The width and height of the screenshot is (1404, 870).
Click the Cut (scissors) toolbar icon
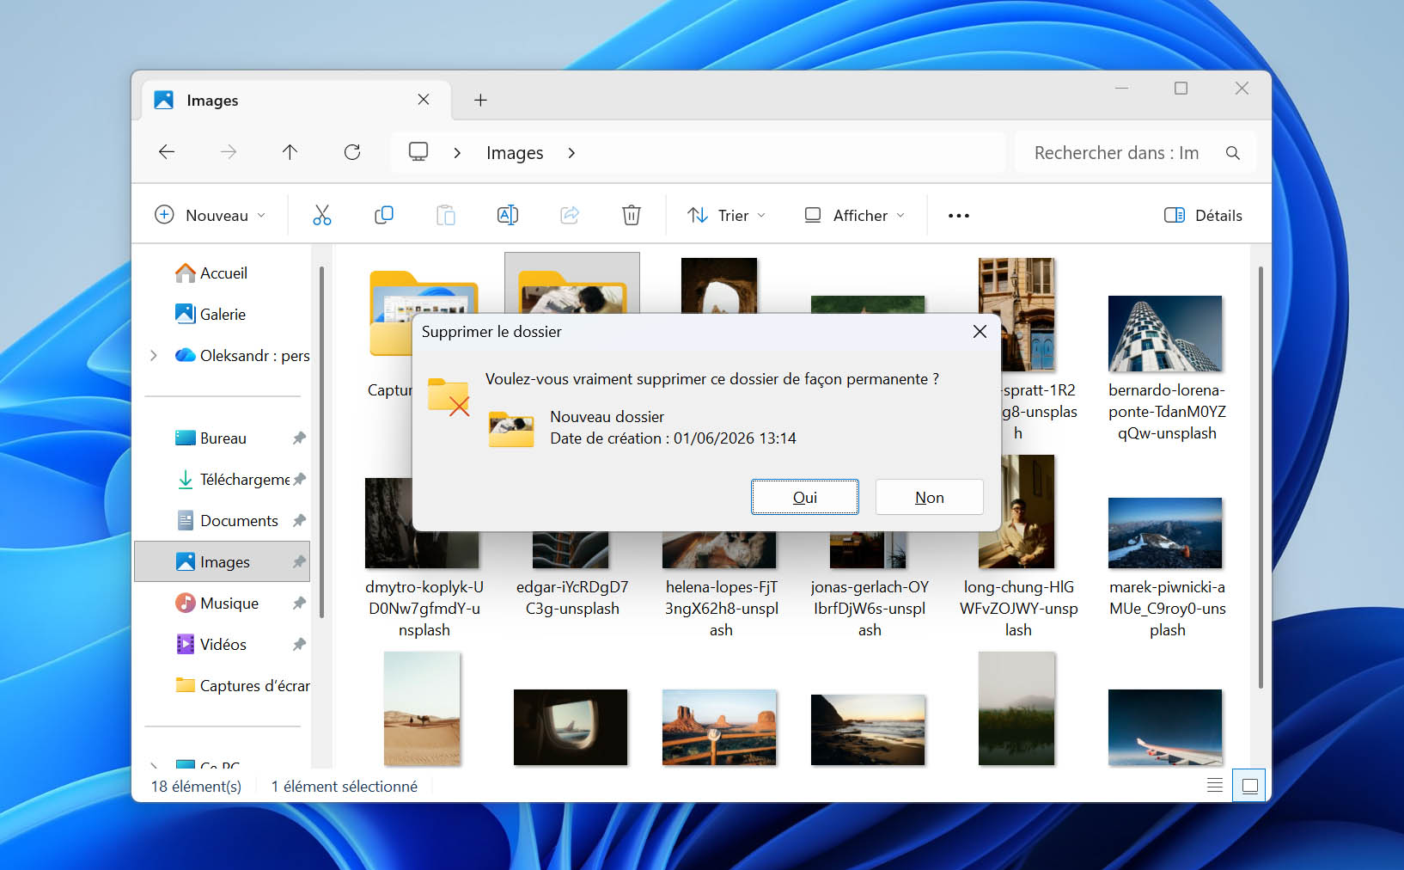click(x=322, y=215)
